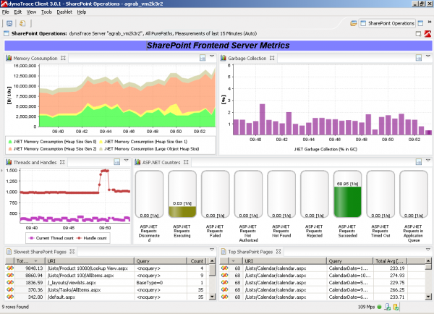
Task: Click PurePath icon for /default.aspx row
Action: tap(10, 297)
